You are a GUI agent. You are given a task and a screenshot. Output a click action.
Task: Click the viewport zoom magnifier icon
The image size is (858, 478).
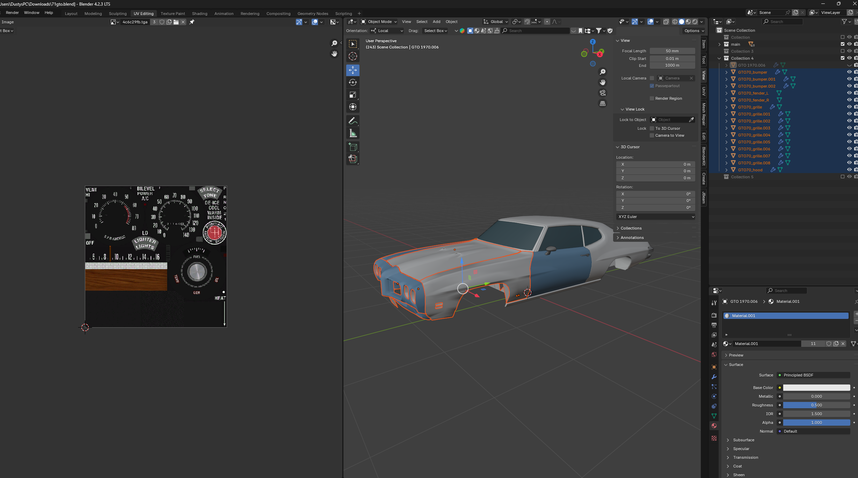tap(603, 72)
